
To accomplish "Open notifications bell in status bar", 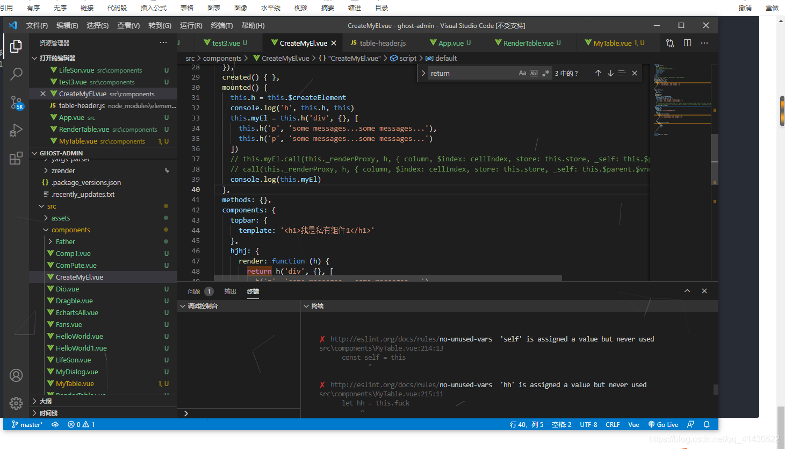I will [x=707, y=424].
